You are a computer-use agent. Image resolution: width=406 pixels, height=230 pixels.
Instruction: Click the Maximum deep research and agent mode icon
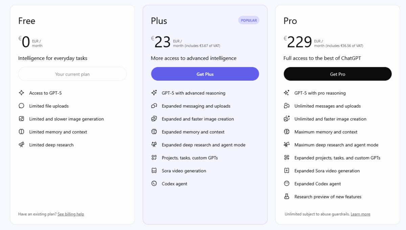click(287, 145)
